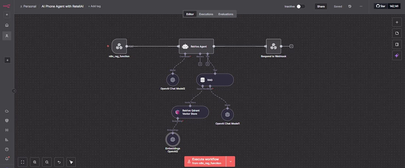Click the fit-to-view zoom icon
405x168 pixels.
[22, 162]
